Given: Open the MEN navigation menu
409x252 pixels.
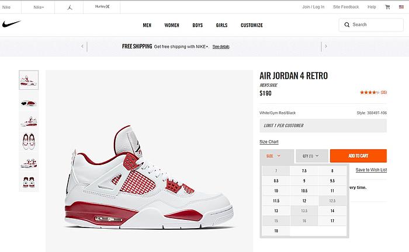Looking at the screenshot, I should [147, 25].
